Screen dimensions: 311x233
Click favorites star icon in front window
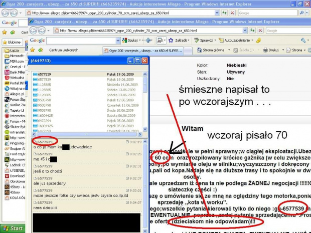[x=32, y=50]
